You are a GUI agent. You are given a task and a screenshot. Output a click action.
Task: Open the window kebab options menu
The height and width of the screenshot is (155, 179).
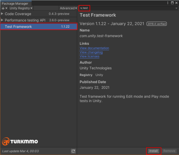point(168,3)
